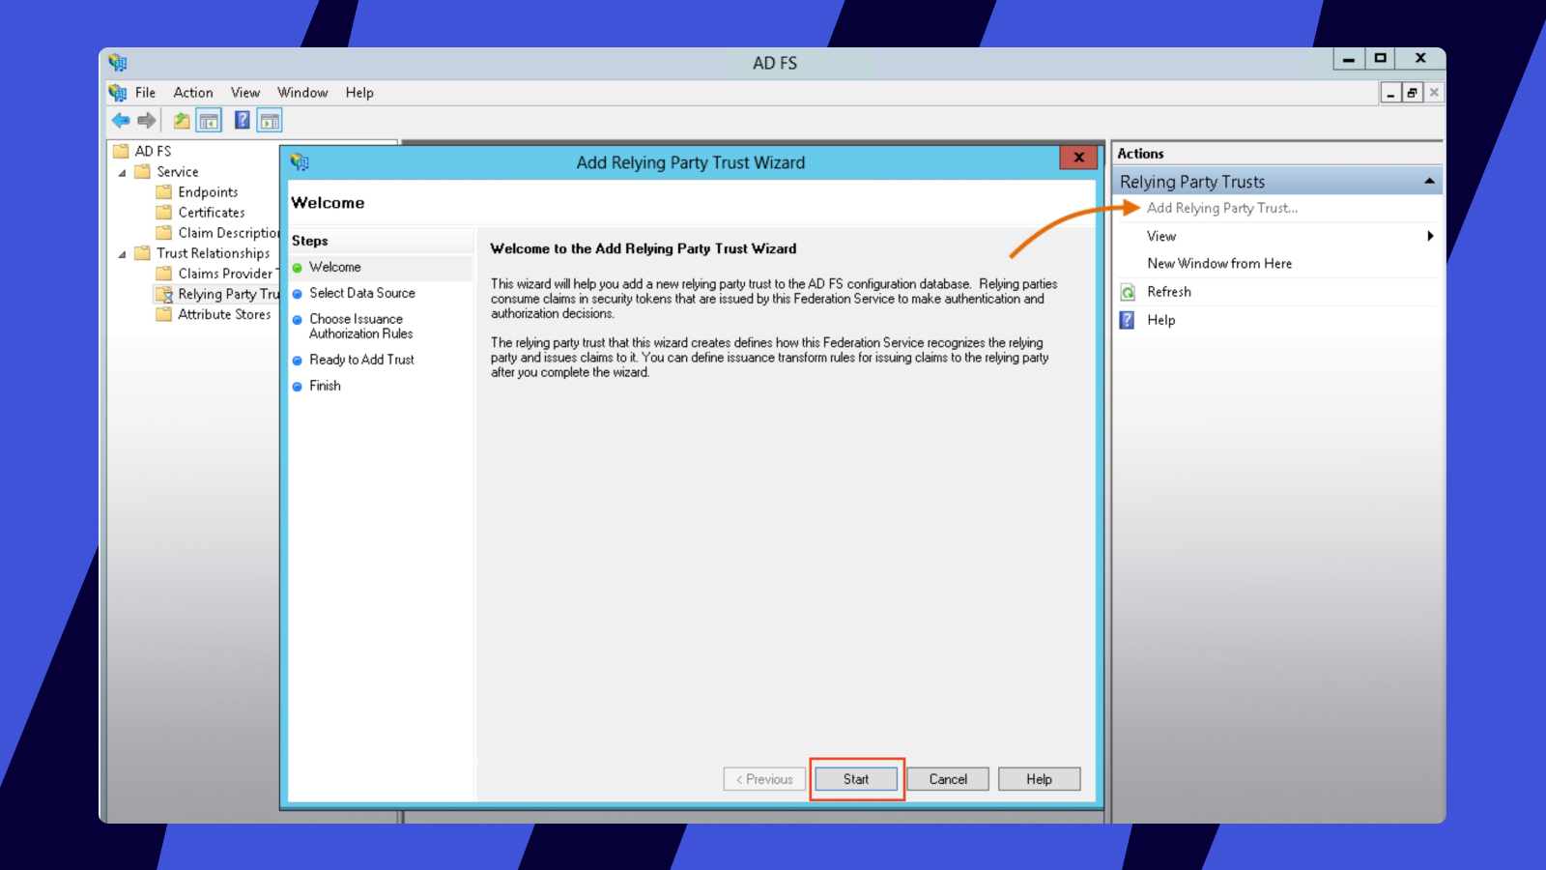Select Add Relying Party Trust action

(1222, 208)
